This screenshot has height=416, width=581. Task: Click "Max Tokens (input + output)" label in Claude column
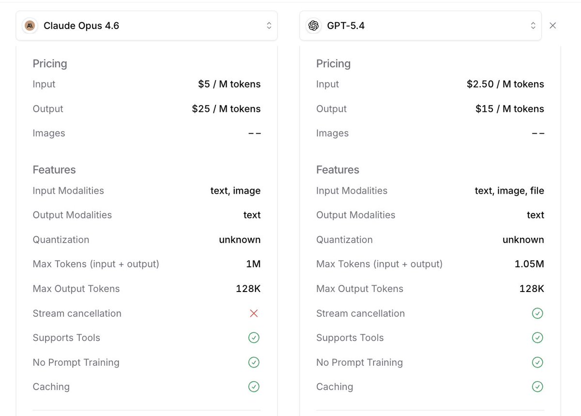tap(96, 264)
